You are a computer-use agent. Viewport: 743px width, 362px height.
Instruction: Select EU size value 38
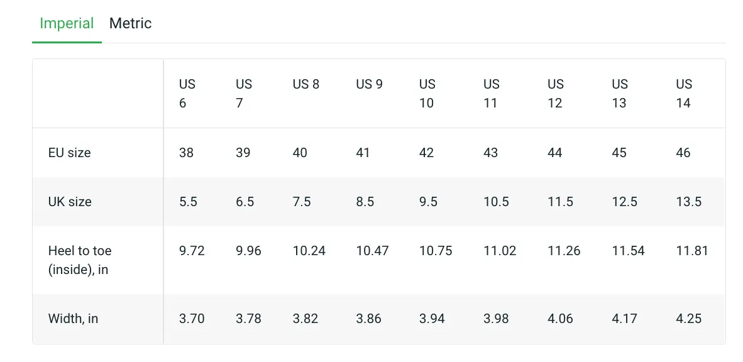tap(186, 153)
